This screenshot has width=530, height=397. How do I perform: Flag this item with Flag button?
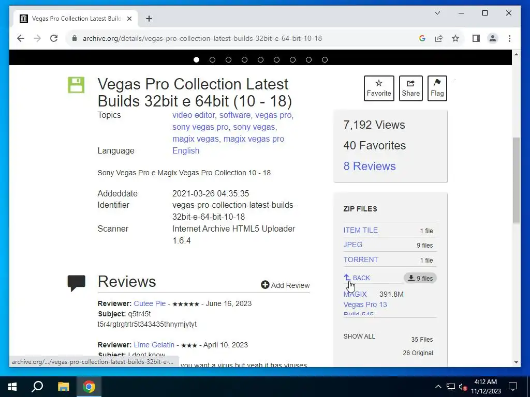437,88
